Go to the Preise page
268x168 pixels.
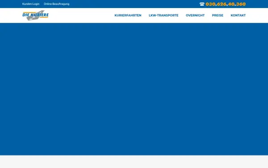tap(218, 15)
